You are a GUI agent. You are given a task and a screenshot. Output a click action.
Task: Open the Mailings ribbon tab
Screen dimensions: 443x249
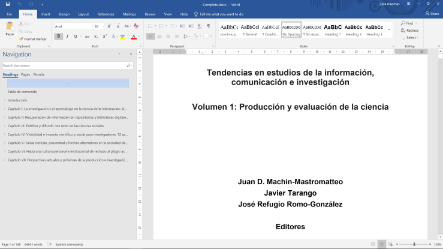tap(128, 14)
